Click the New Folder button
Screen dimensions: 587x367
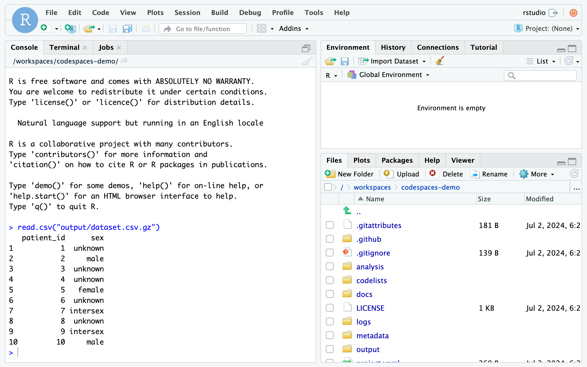(x=349, y=174)
